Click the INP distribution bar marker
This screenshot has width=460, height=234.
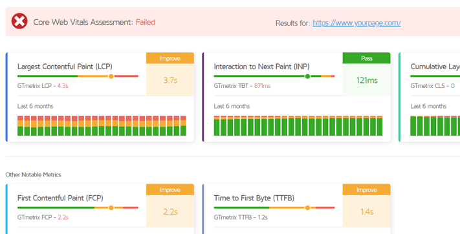coord(307,76)
